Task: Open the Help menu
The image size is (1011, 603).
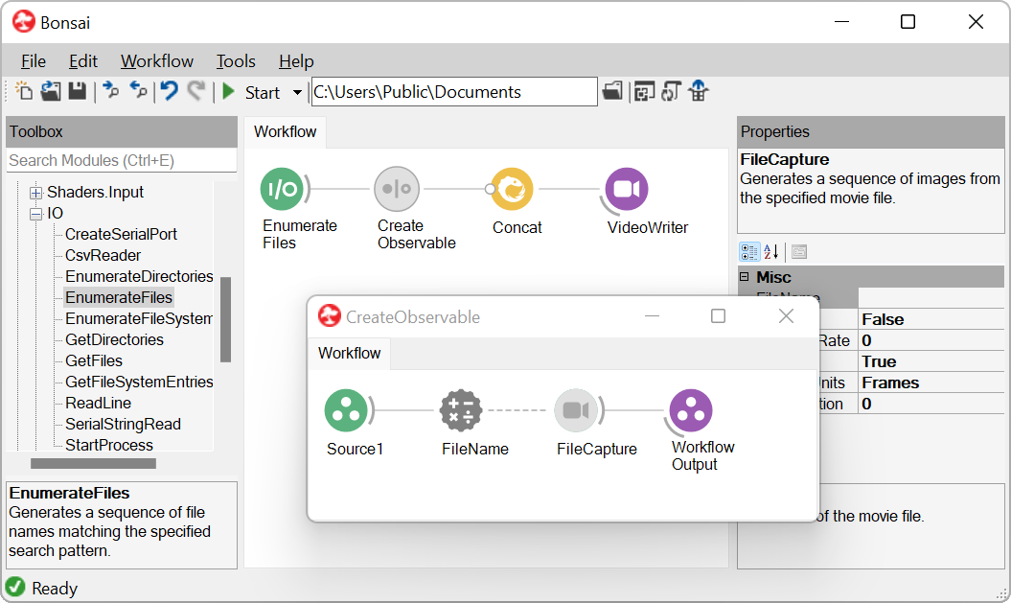Action: click(296, 61)
